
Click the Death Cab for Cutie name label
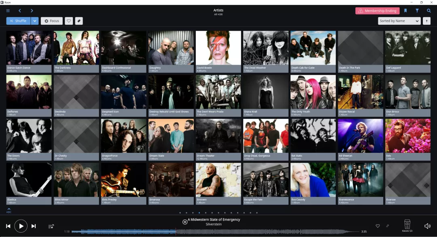pos(303,68)
